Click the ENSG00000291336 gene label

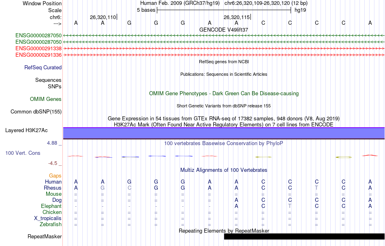click(x=38, y=55)
